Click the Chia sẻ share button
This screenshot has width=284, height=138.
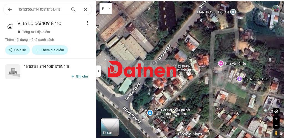17,50
